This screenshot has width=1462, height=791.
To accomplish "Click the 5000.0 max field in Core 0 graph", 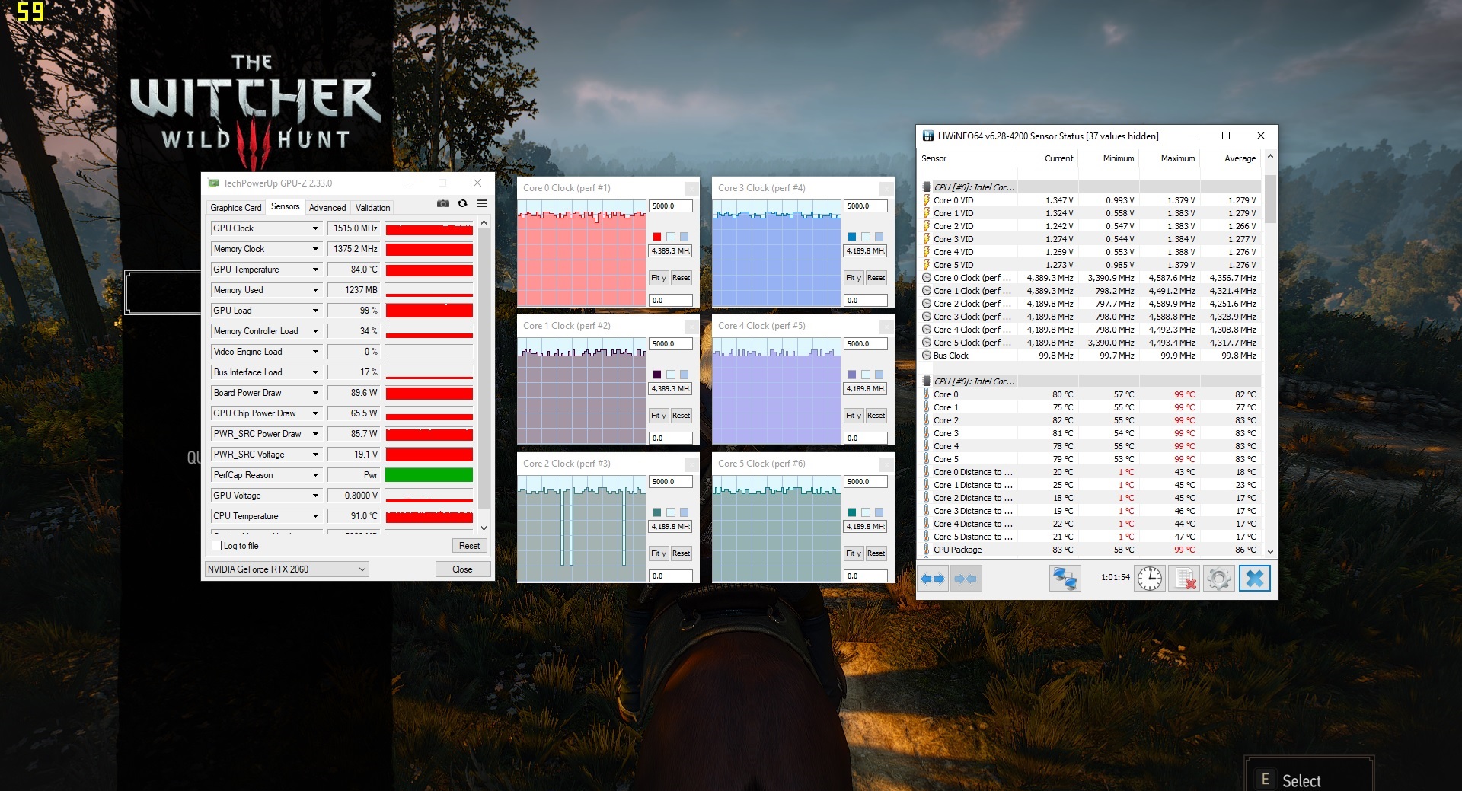I will tap(671, 206).
